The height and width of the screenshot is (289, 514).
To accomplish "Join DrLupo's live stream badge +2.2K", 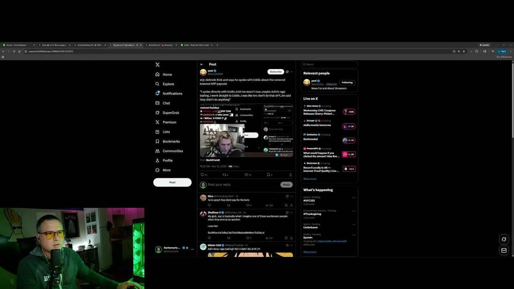I will (349, 126).
